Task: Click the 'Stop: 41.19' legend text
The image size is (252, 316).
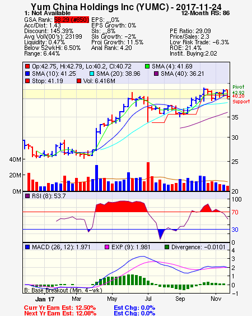Action: pyautogui.click(x=48, y=81)
